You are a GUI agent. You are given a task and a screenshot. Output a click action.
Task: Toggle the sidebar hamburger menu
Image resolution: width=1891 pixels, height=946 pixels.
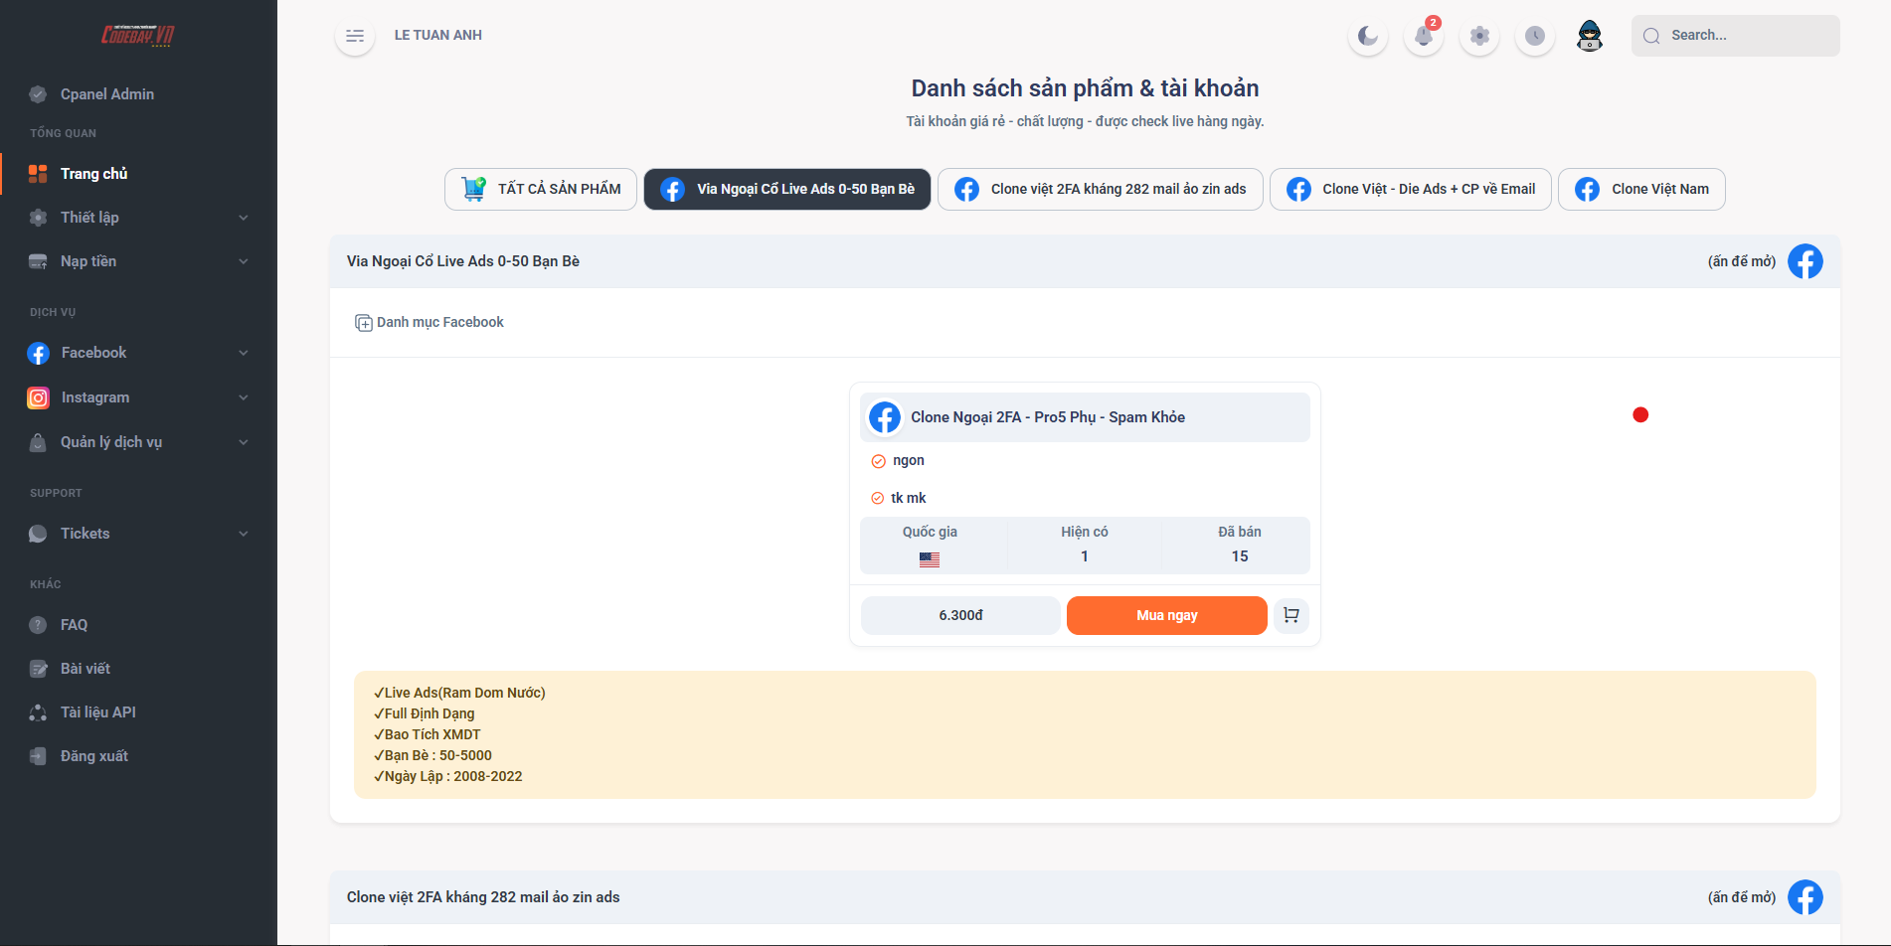click(355, 36)
